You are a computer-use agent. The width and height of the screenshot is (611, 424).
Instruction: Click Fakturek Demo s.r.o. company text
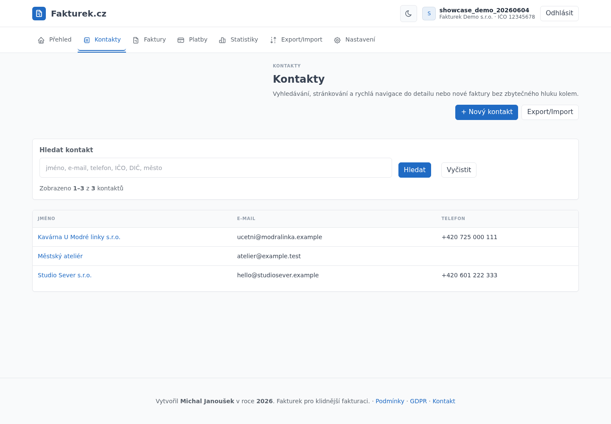(466, 17)
